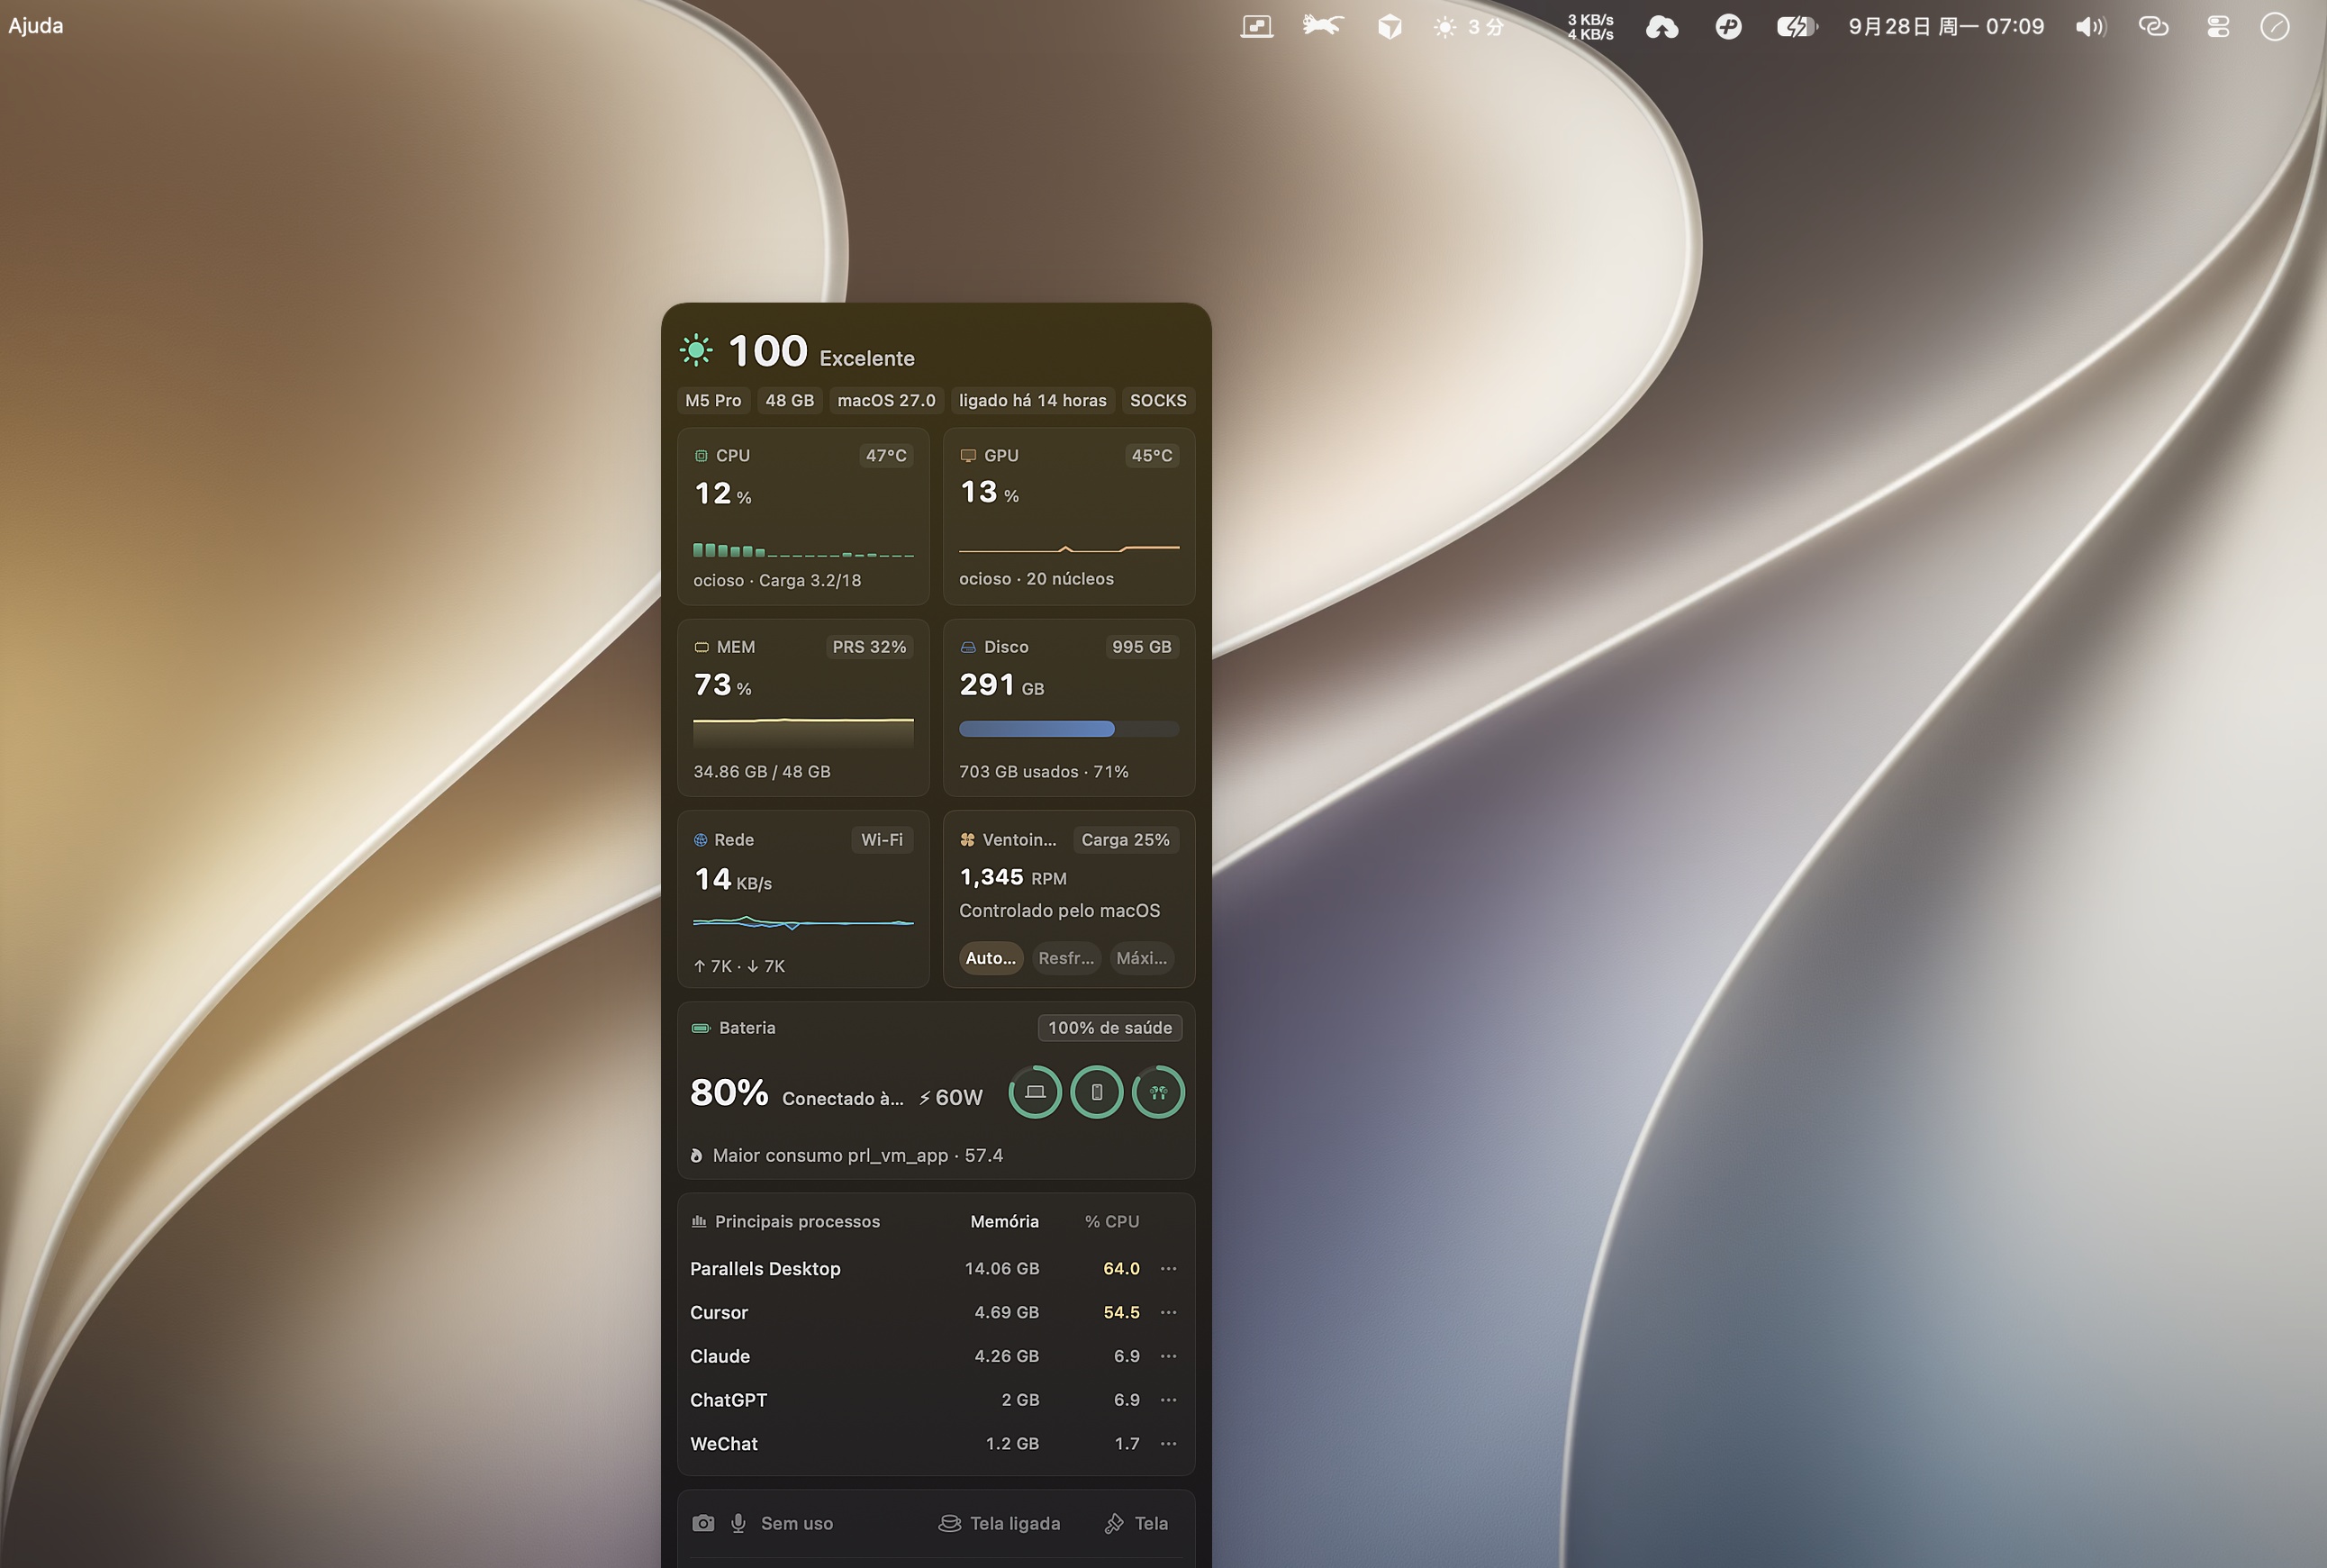Image resolution: width=2327 pixels, height=1568 pixels.
Task: Click the MEM card PRS 32% badge
Action: click(x=869, y=647)
